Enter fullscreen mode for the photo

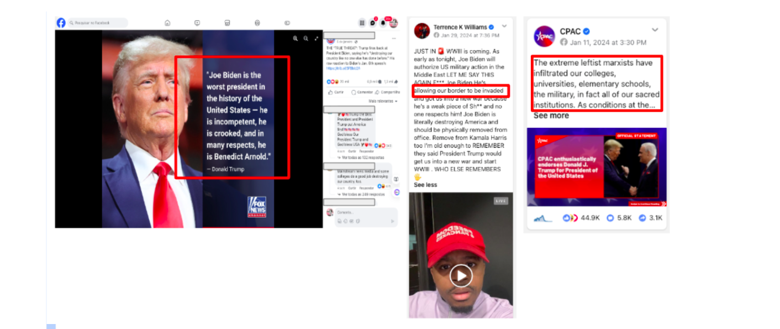317,38
